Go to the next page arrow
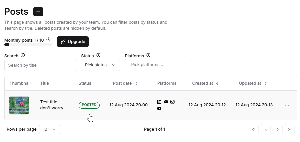The width and height of the screenshot is (300, 142). pyautogui.click(x=278, y=130)
